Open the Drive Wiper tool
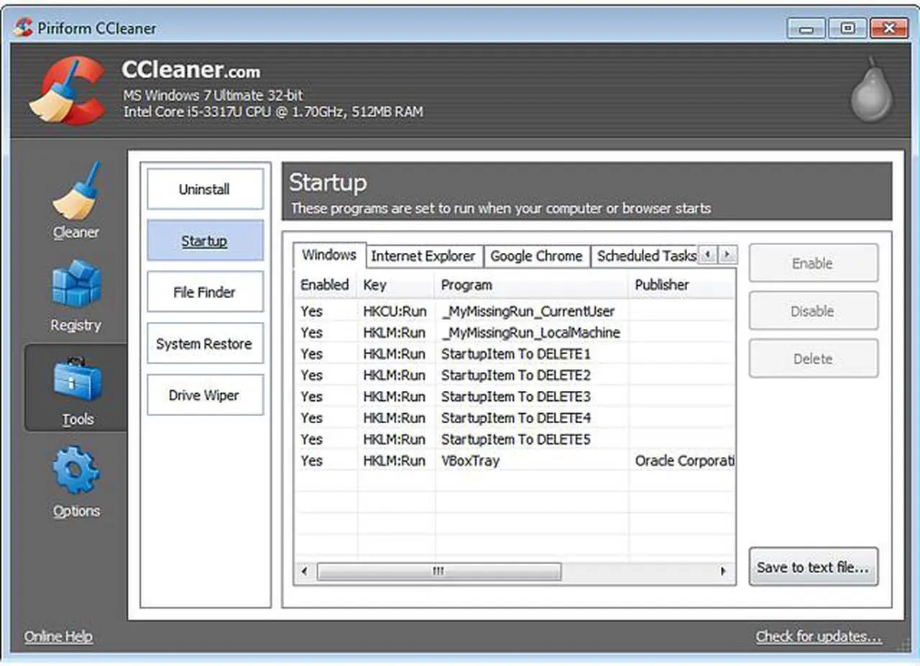The width and height of the screenshot is (920, 666). click(205, 395)
